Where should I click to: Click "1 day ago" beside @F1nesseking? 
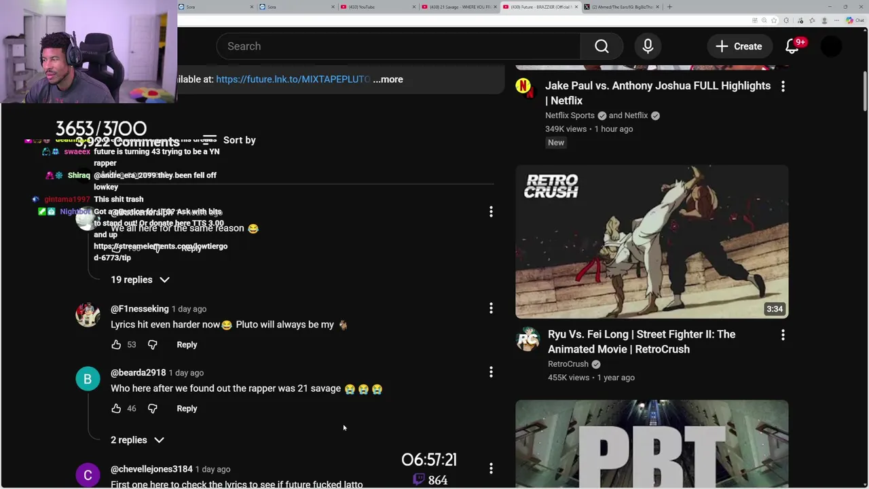pos(189,309)
